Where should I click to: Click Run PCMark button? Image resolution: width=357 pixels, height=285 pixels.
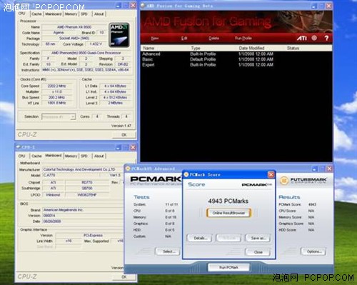coord(228,267)
